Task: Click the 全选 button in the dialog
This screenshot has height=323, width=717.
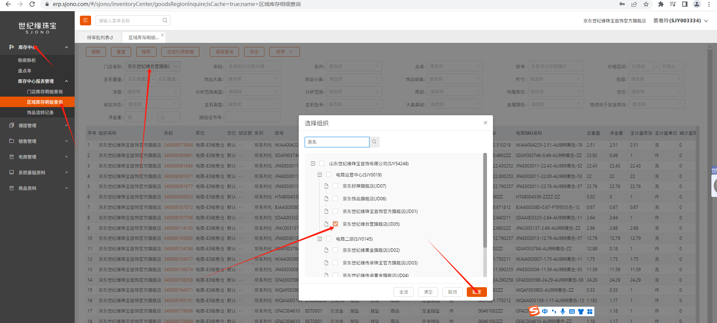Action: (404, 292)
